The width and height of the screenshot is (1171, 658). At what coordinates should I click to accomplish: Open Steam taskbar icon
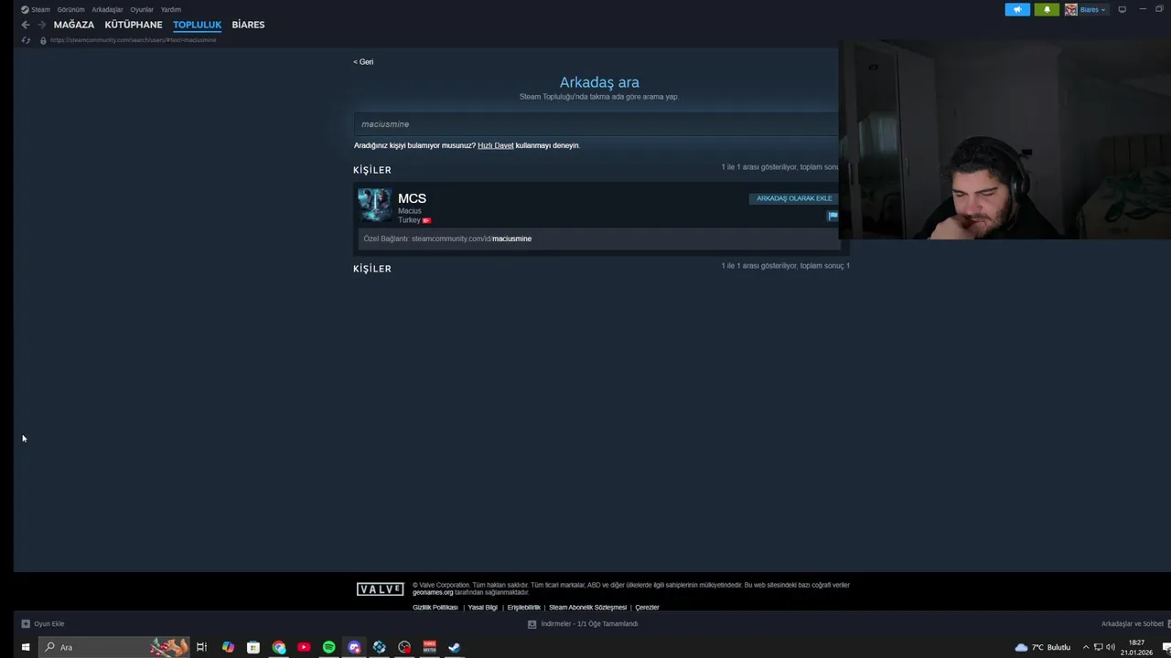point(454,647)
